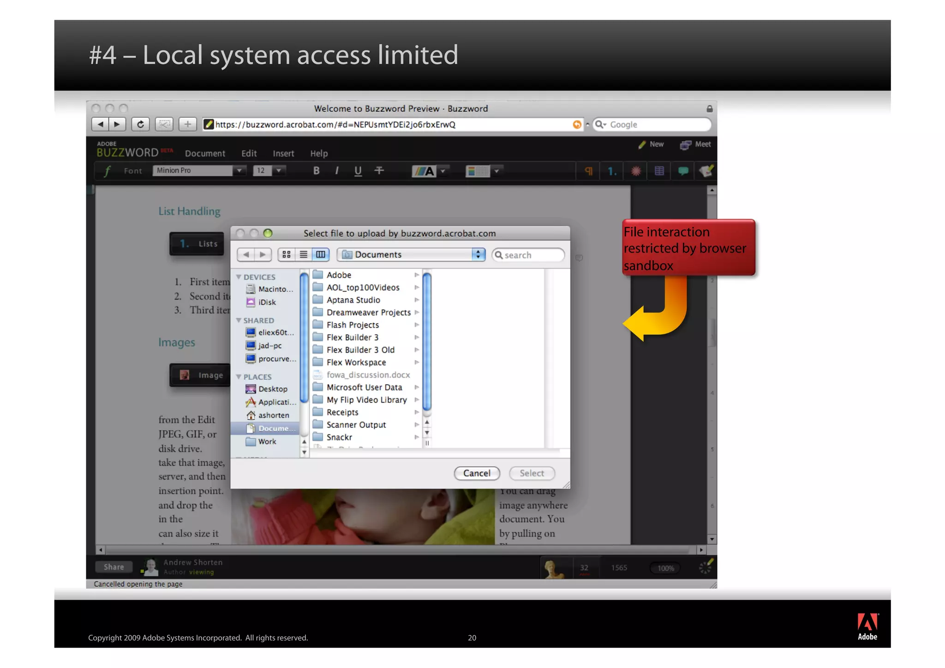Image resolution: width=945 pixels, height=668 pixels.
Task: Switch file dialog to list view
Action: 303,254
